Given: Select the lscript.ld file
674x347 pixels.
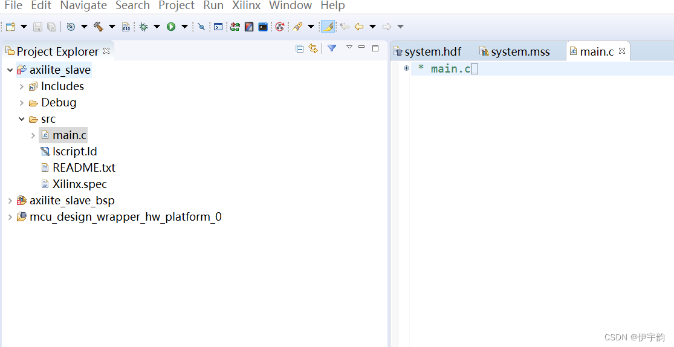Looking at the screenshot, I should click(74, 152).
